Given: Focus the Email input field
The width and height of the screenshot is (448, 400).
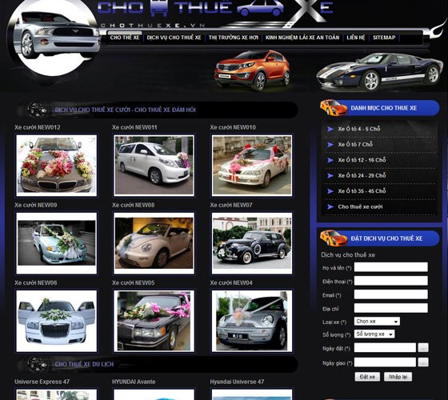Looking at the screenshot, I should [391, 294].
